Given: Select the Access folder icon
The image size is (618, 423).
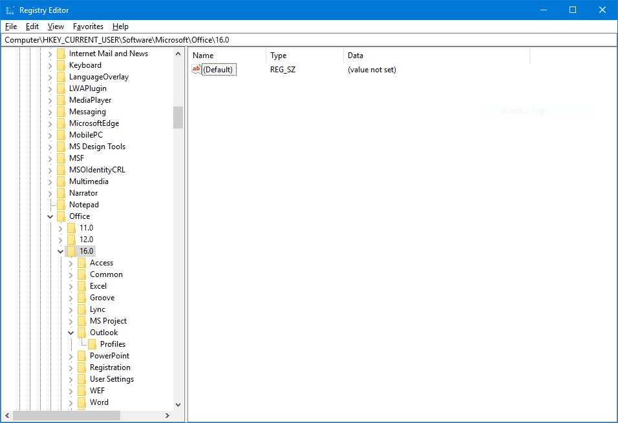Looking at the screenshot, I should (81, 263).
